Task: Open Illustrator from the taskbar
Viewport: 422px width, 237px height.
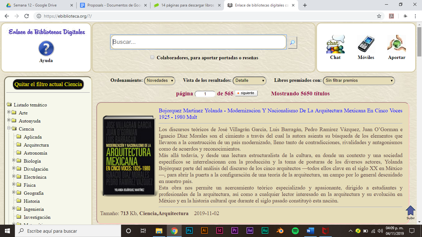Action: (x=205, y=231)
